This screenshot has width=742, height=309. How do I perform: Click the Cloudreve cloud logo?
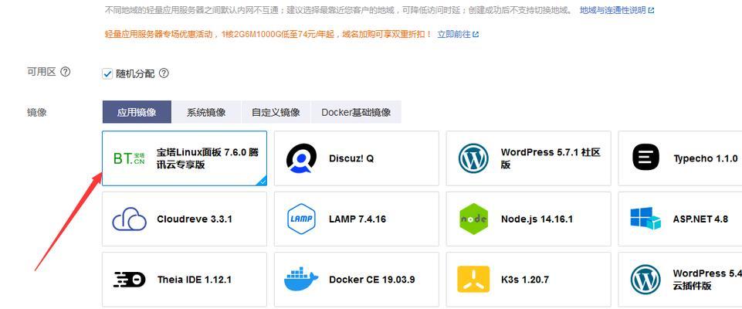click(x=129, y=219)
